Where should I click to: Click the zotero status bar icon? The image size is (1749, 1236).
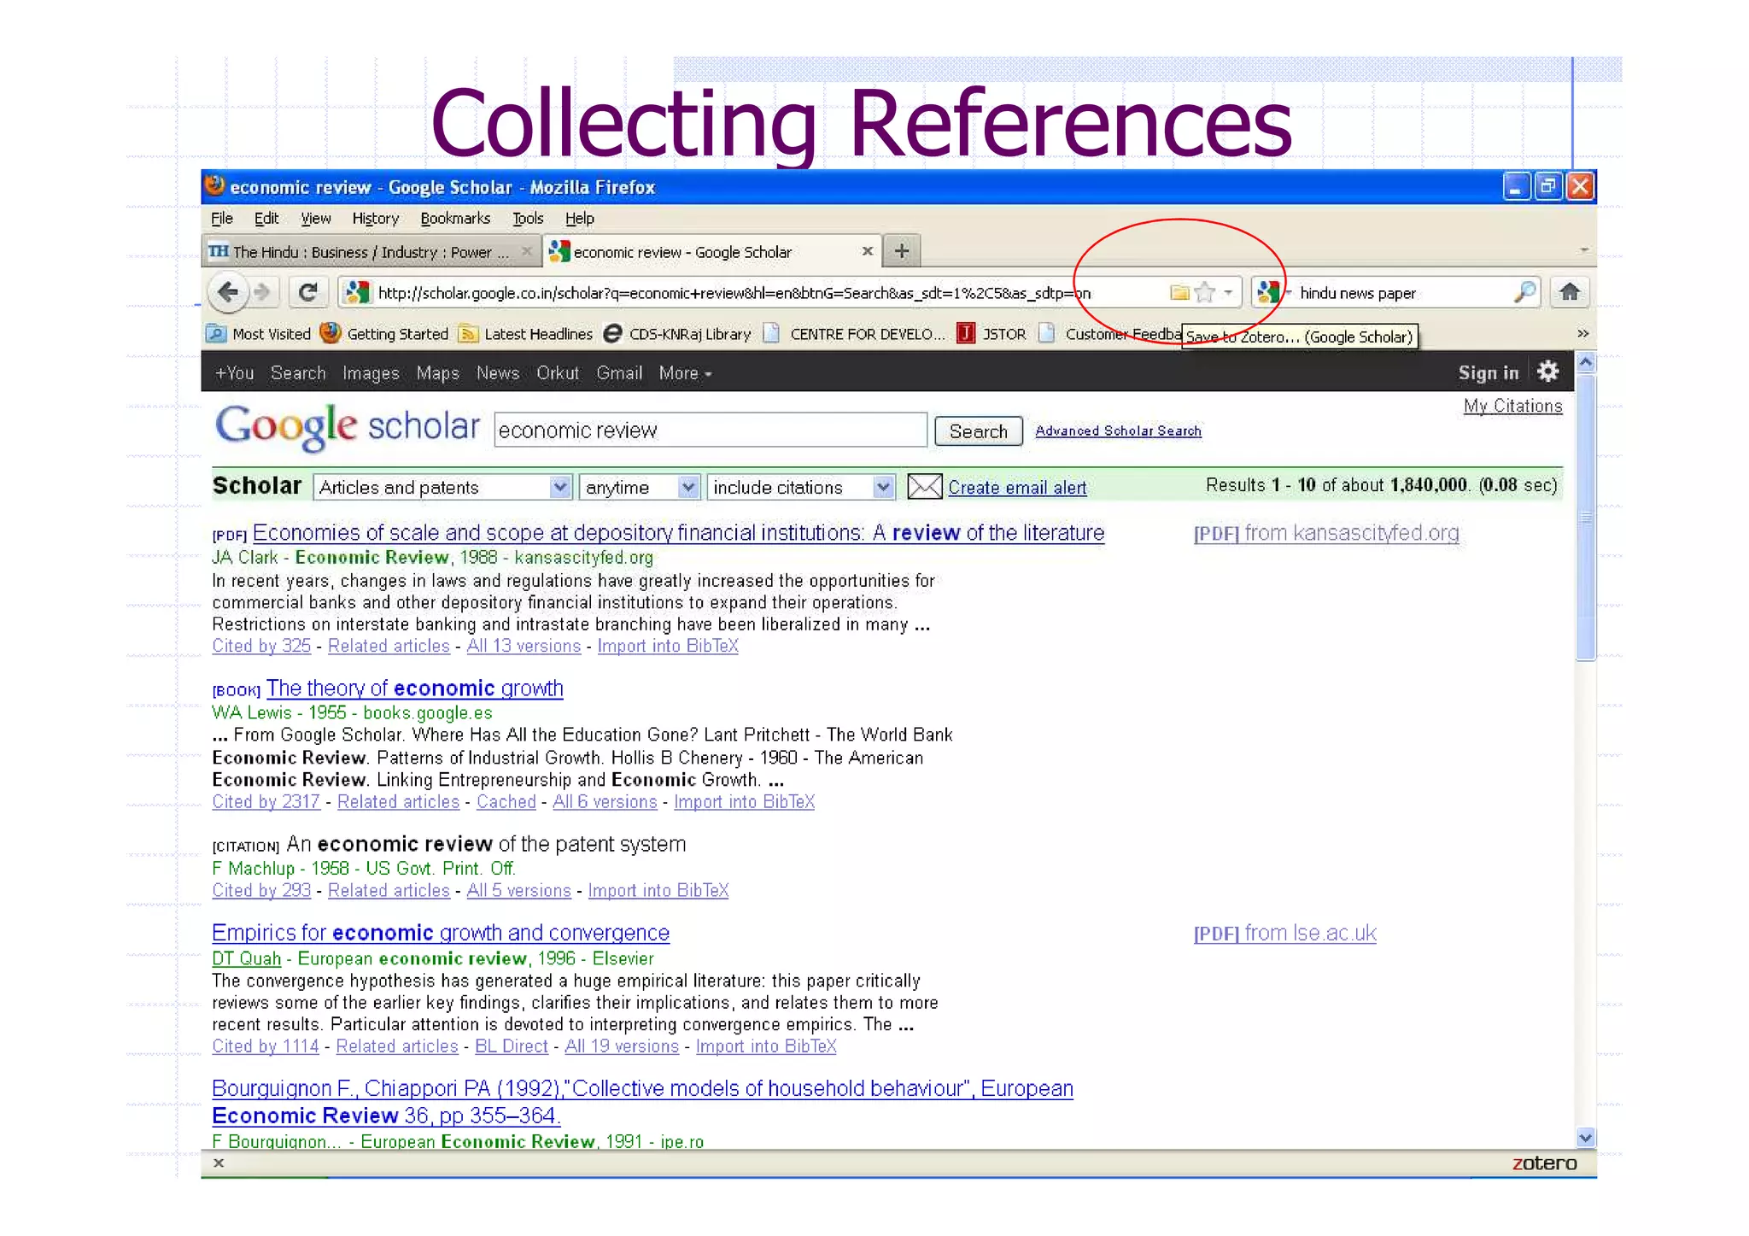(1544, 1163)
